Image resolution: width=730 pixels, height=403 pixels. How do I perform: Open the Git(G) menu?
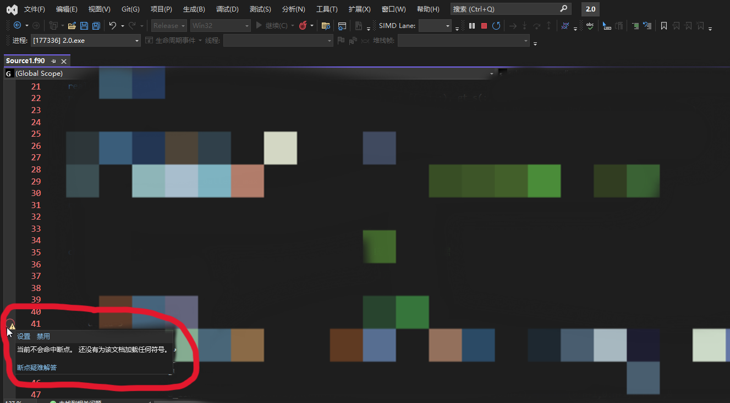pos(130,9)
